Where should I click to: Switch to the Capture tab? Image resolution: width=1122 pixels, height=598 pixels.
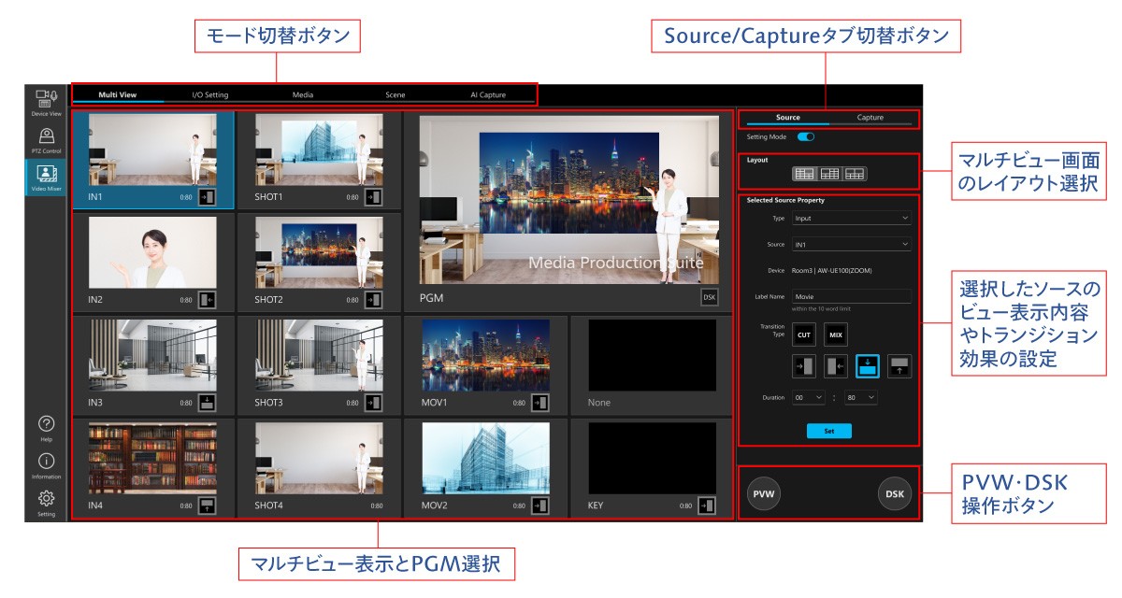[x=870, y=118]
